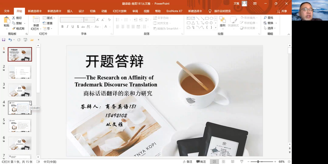Click the Undo arrow in quick access toolbar
This screenshot has width=328, height=164.
[10, 40]
